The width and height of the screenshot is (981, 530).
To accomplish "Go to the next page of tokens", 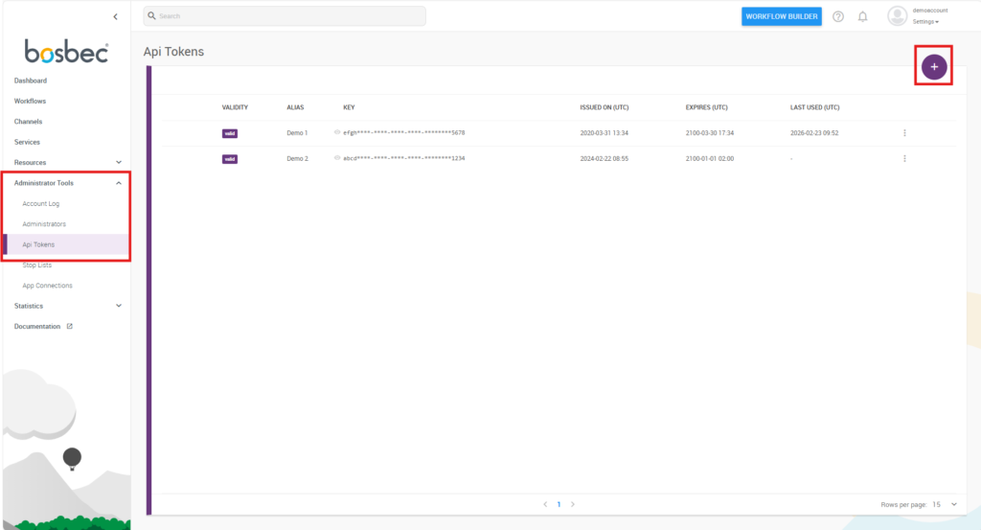I will 573,503.
